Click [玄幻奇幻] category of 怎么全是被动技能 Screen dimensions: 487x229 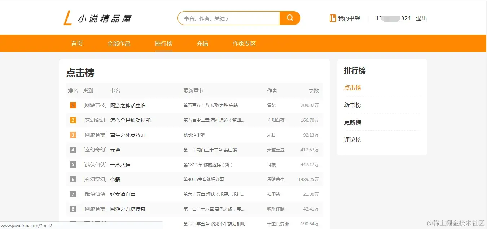coord(95,120)
